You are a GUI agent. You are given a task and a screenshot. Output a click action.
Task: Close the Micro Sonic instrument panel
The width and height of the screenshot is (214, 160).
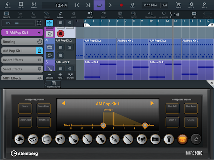click(x=211, y=83)
